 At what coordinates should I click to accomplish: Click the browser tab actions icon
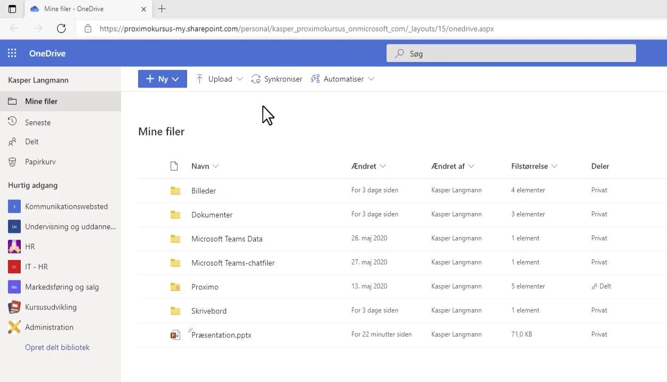click(12, 9)
